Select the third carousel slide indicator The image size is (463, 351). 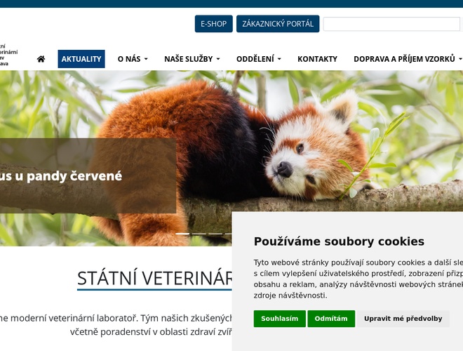[x=215, y=234]
